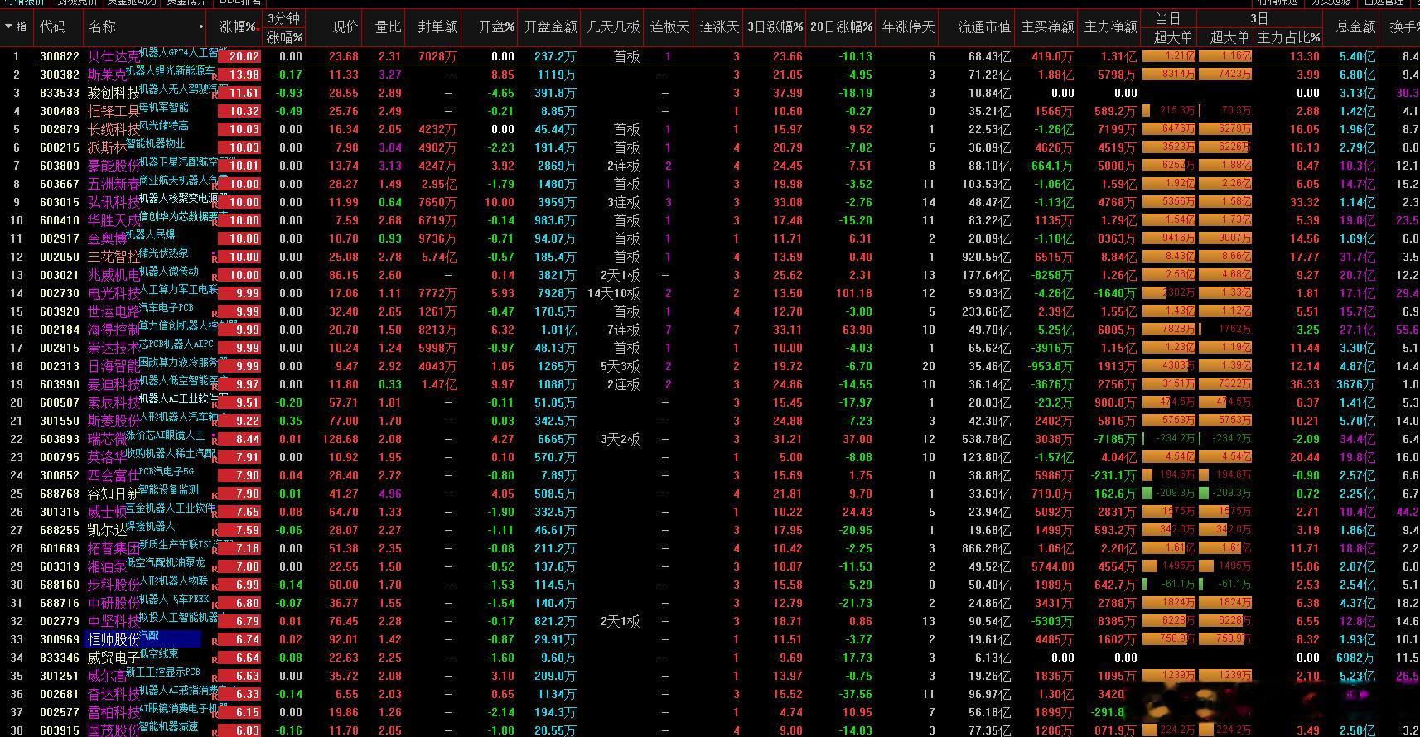Click the 主力净额 column header

tap(1110, 26)
